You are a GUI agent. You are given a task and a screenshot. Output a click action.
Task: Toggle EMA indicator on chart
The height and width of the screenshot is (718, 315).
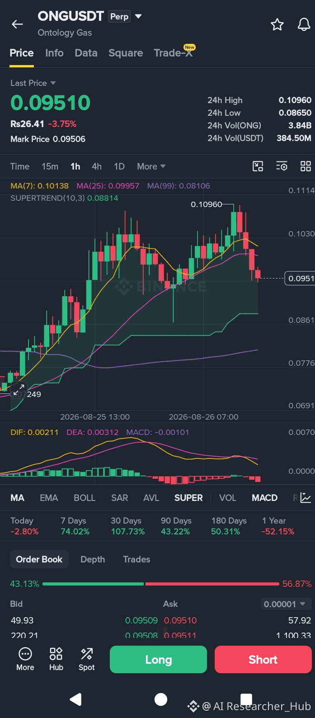click(x=49, y=498)
